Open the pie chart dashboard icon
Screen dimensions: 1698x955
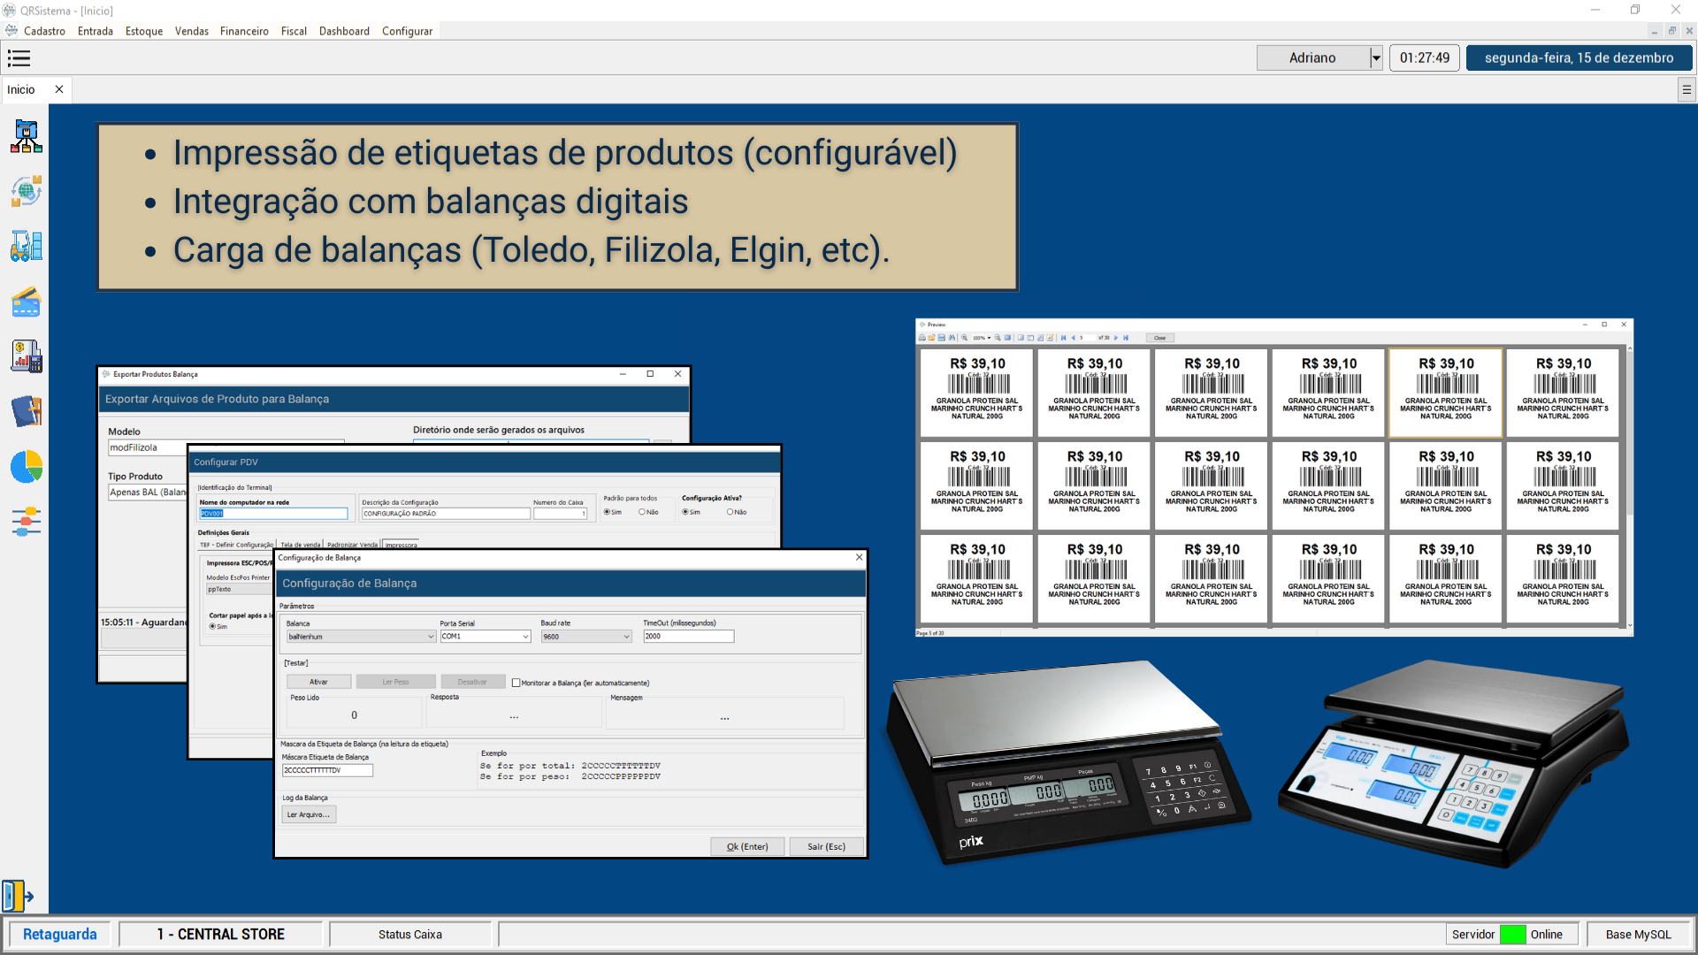pyautogui.click(x=27, y=467)
